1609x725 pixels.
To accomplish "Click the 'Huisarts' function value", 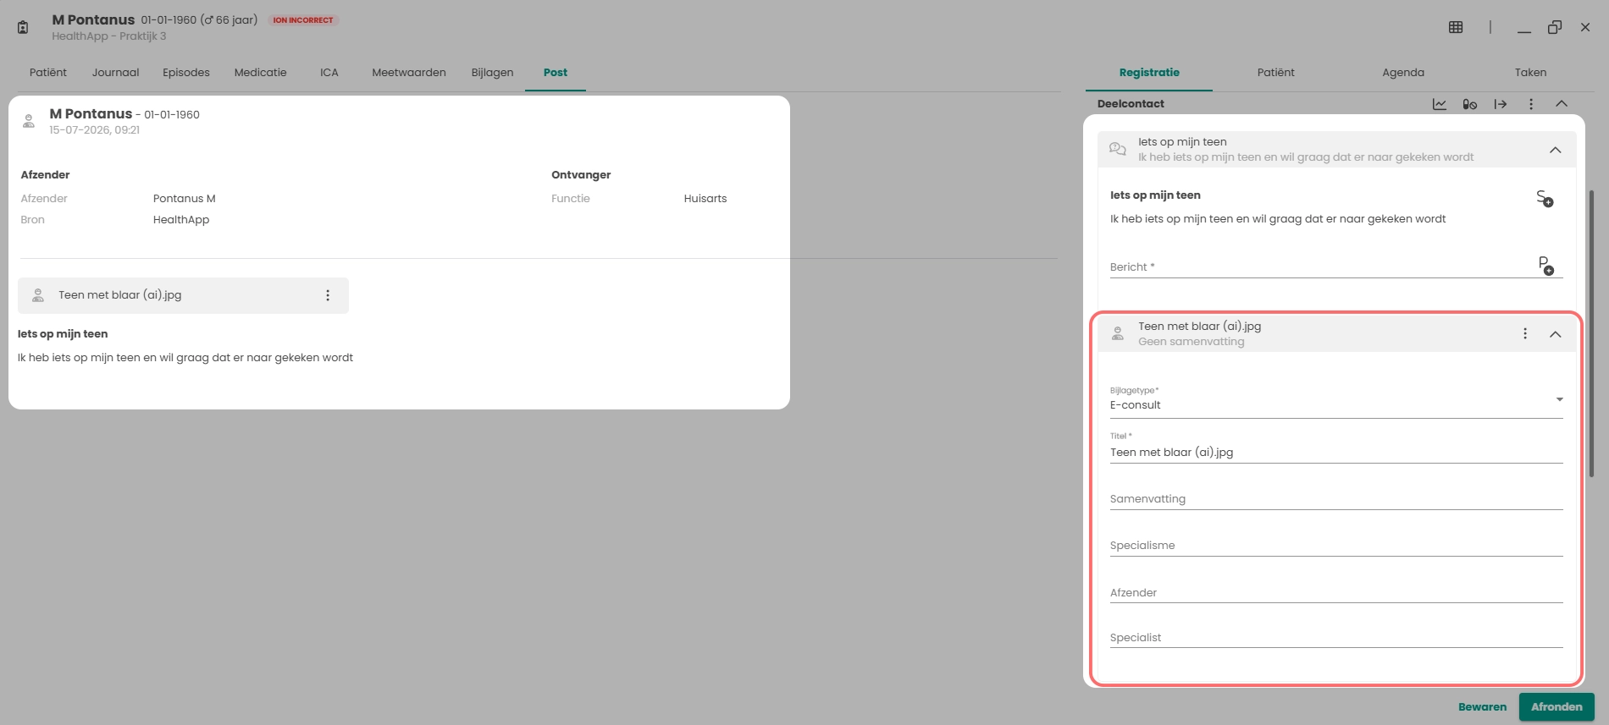I will pos(705,199).
